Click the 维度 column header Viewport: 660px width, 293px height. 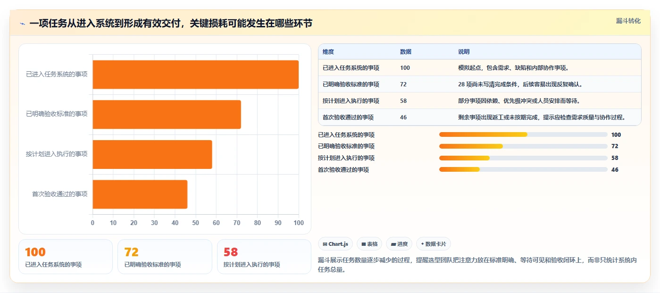pos(328,52)
